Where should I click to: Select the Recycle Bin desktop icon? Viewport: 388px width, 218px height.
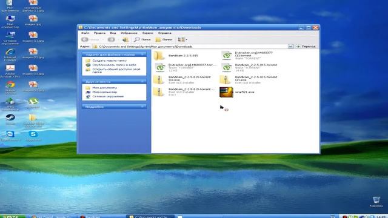tap(376, 202)
